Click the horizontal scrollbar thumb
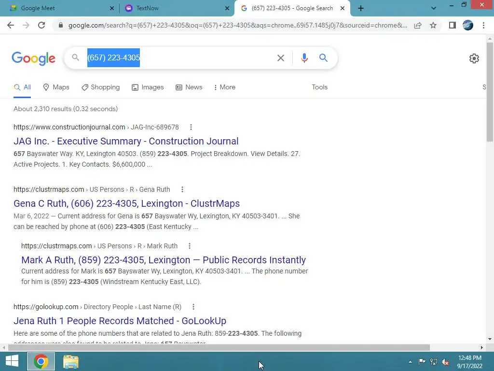This screenshot has width=494, height=371. tap(219, 347)
